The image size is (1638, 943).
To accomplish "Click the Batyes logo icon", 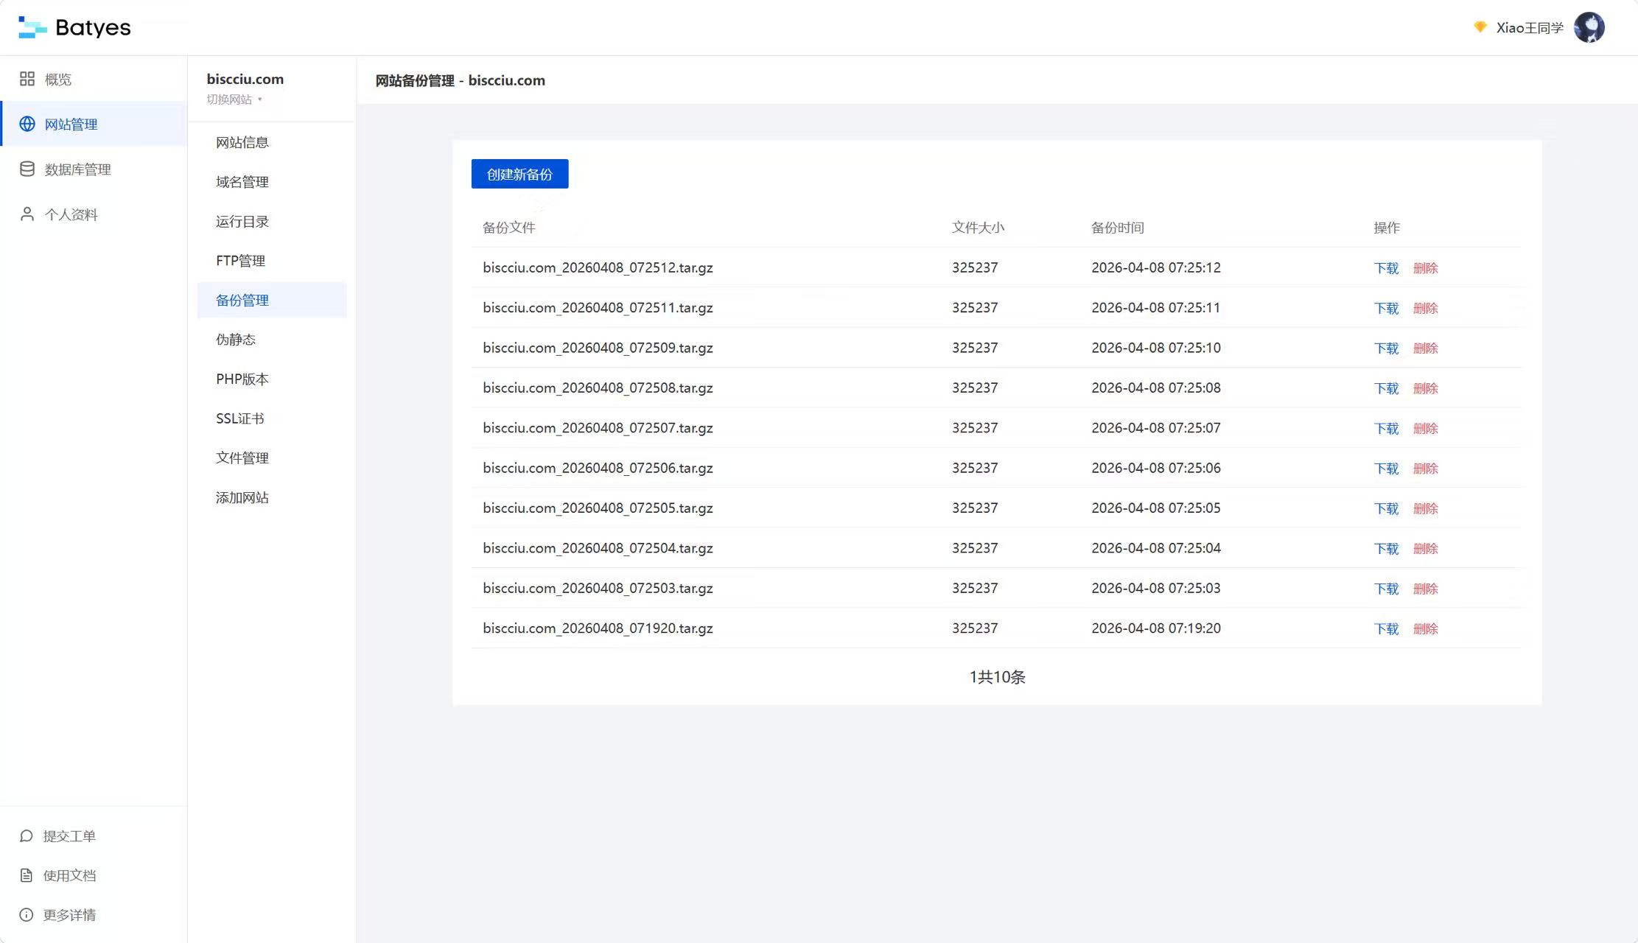I will click(32, 27).
